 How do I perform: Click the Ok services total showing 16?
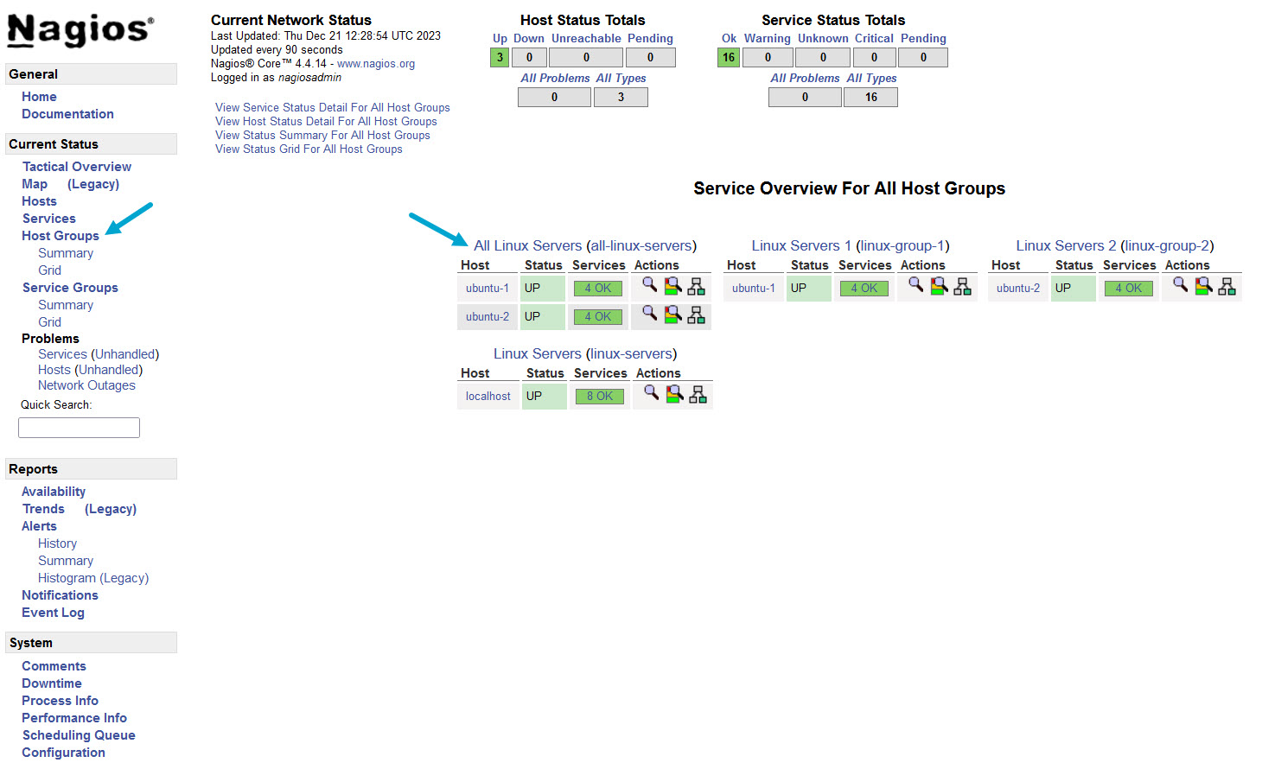pos(728,57)
